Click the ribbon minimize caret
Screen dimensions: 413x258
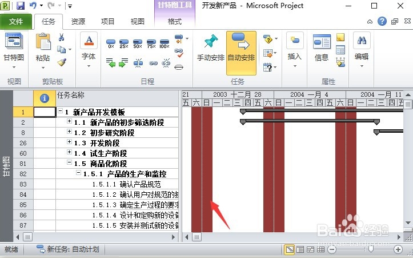[370, 22]
